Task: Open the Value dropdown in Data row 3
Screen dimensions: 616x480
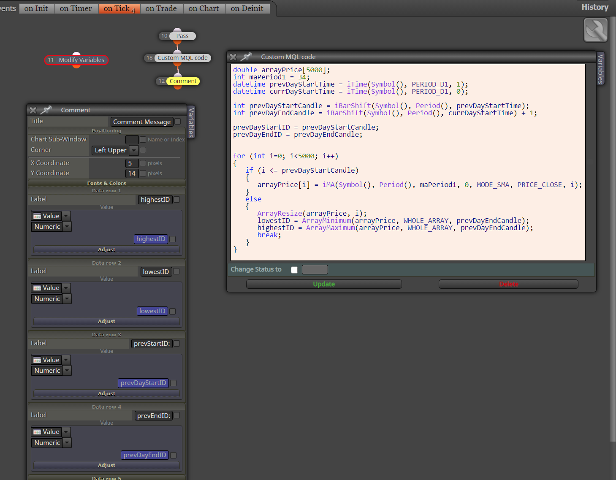Action: click(x=66, y=360)
